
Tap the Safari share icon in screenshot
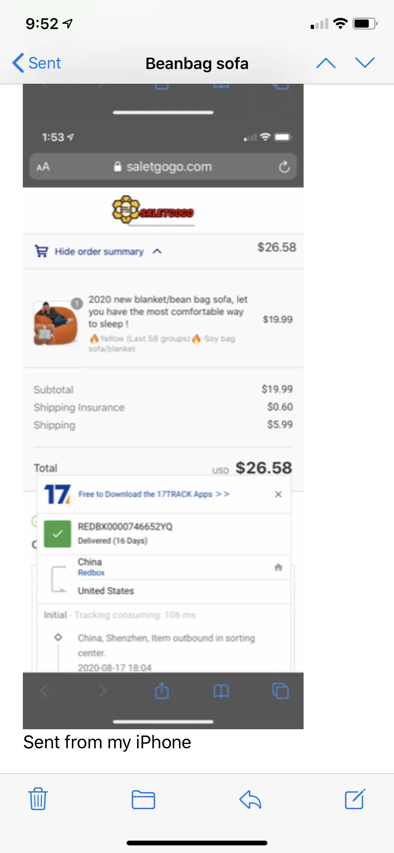click(162, 690)
